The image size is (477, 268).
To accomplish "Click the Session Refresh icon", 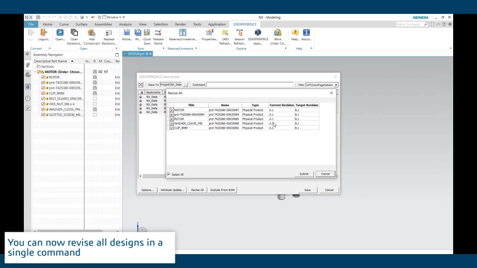I will click(x=239, y=33).
